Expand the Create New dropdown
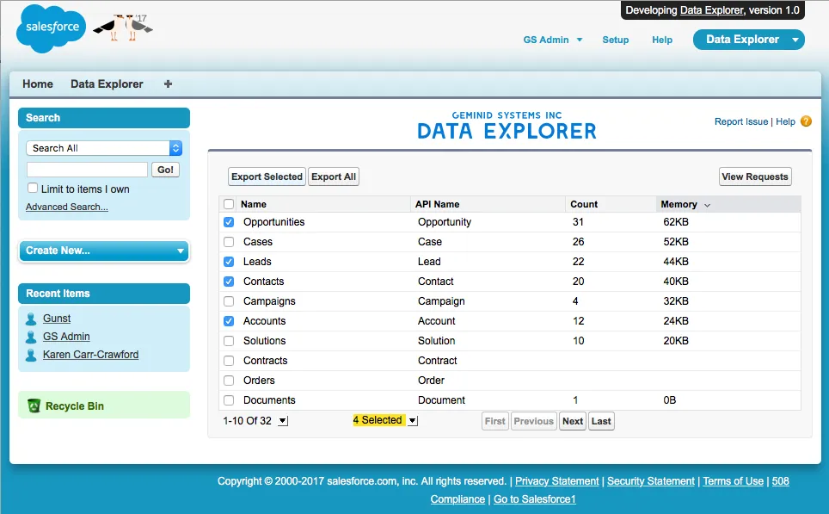This screenshot has width=829, height=514. (x=104, y=251)
